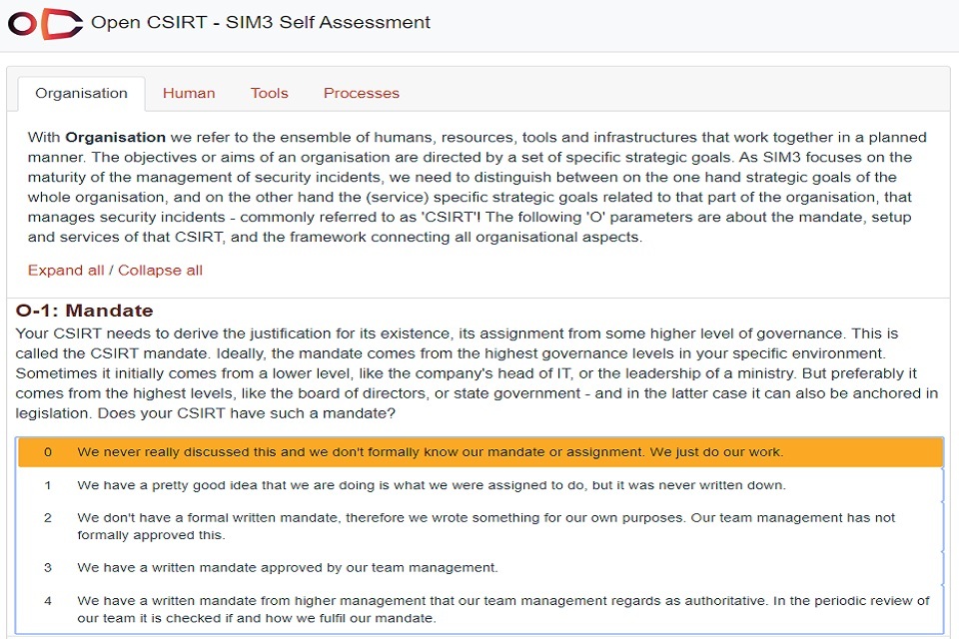
Task: Click the Open CSIRT - SIM3 Self Assessment title
Action: pyautogui.click(x=261, y=22)
